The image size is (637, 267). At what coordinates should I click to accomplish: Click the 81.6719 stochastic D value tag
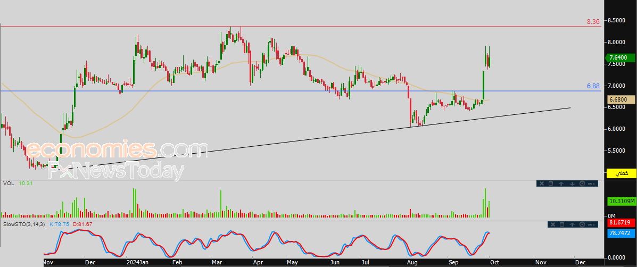coord(621,223)
